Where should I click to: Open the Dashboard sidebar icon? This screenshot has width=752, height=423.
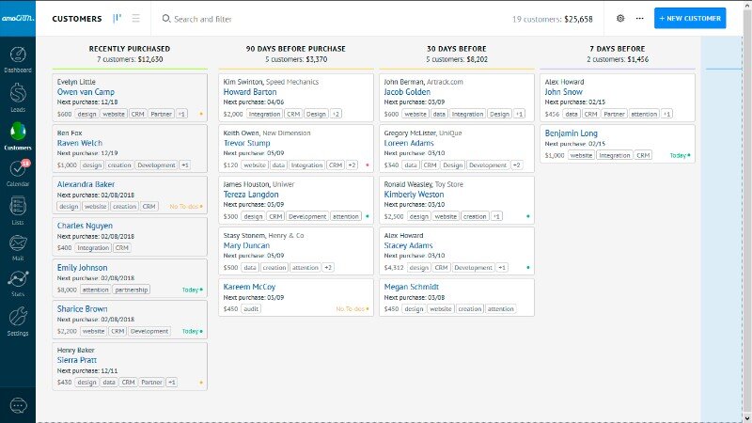click(x=19, y=58)
